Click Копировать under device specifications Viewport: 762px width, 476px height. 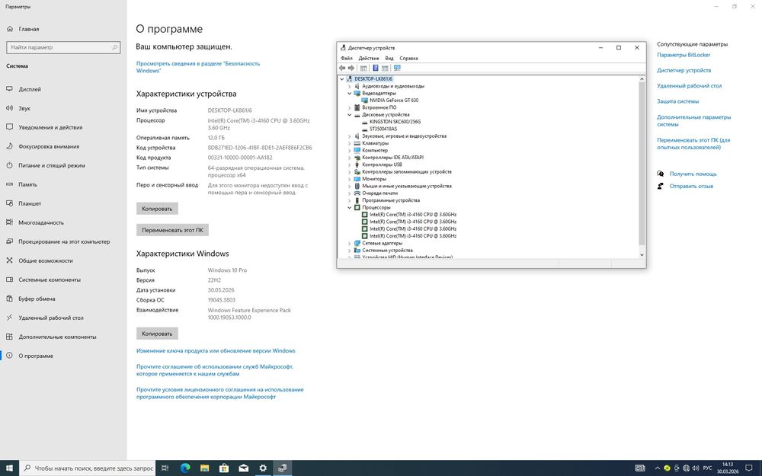coord(157,209)
